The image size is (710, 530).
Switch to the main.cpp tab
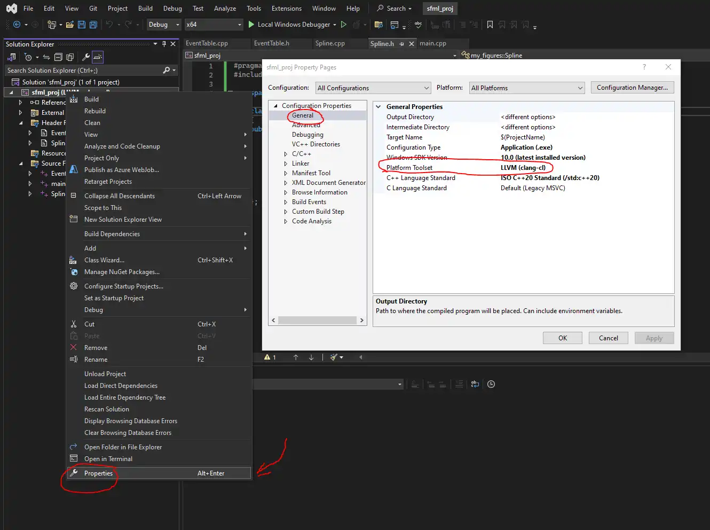433,43
